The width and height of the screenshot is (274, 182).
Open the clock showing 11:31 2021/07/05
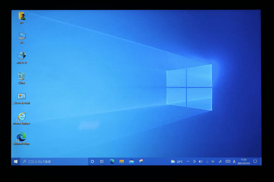point(244,162)
